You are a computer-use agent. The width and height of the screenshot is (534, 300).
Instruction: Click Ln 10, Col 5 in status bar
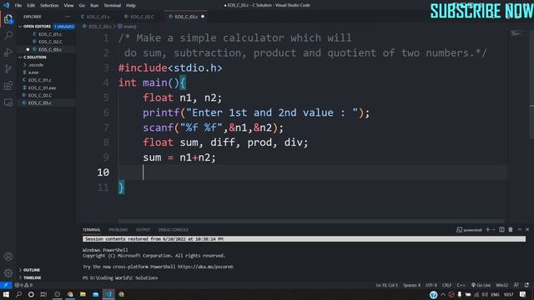tap(386, 285)
